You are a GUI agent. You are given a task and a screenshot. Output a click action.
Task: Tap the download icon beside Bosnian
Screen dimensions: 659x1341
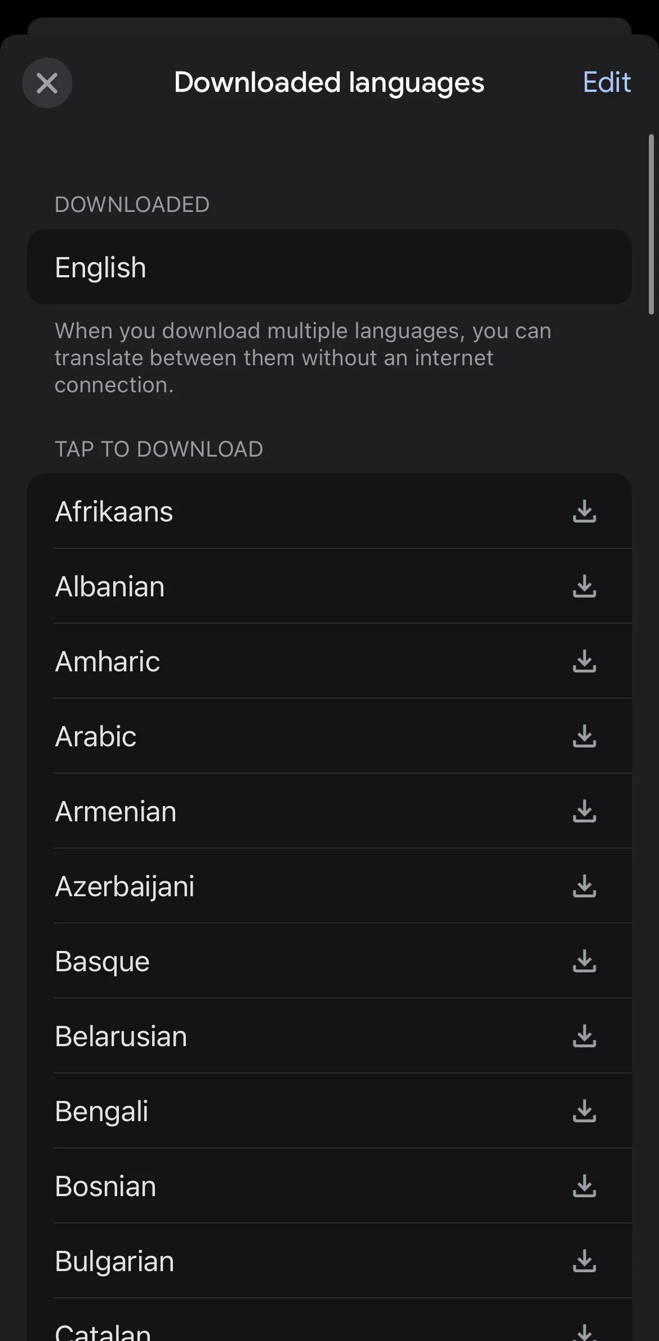(x=585, y=1187)
